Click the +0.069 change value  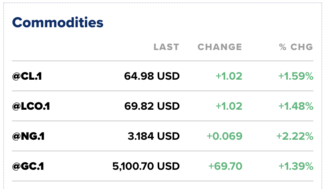pyautogui.click(x=224, y=136)
